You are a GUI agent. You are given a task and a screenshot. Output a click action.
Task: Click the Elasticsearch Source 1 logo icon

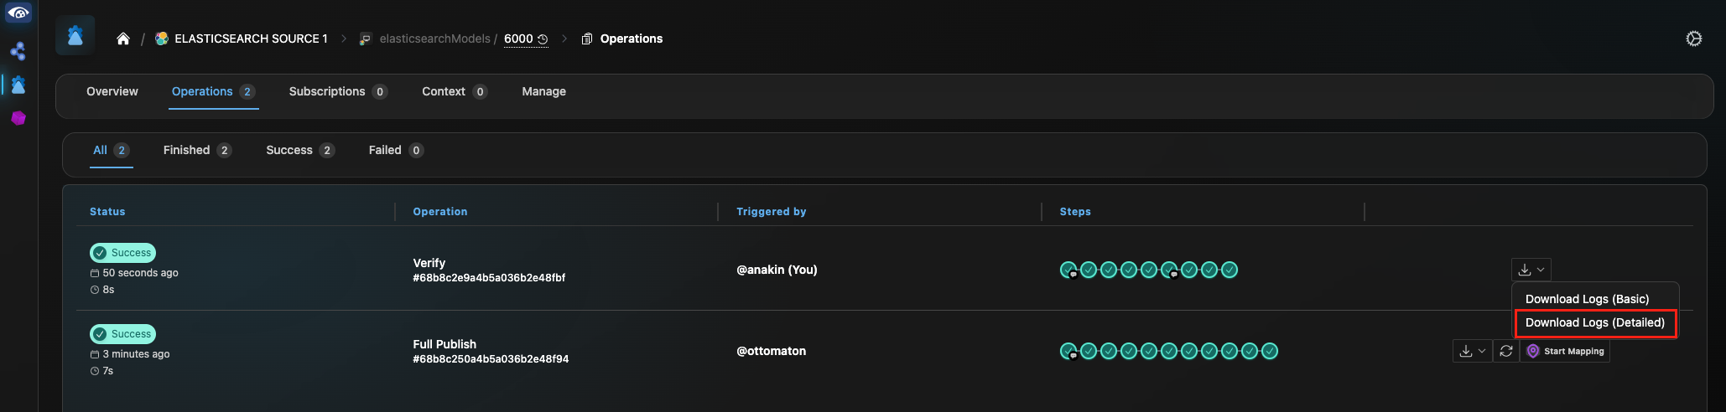pyautogui.click(x=162, y=39)
